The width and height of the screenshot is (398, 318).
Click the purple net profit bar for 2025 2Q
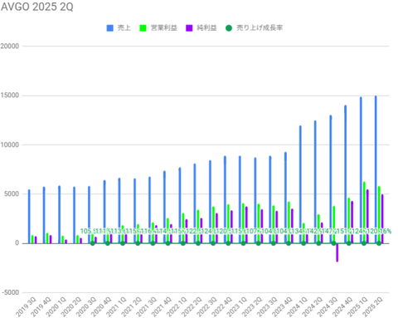point(382,219)
